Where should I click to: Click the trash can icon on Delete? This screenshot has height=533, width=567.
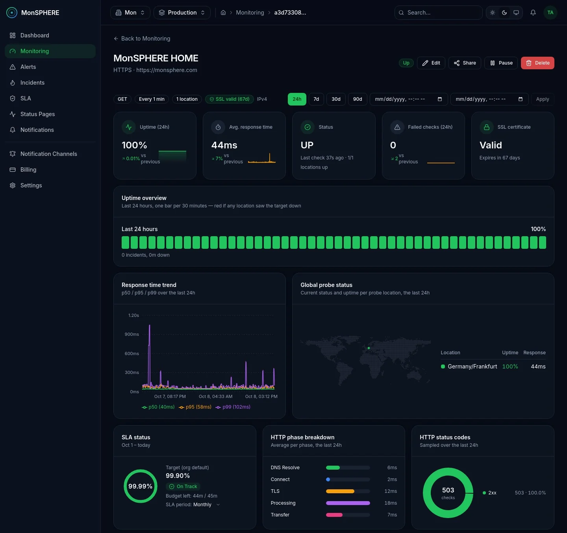click(x=529, y=63)
